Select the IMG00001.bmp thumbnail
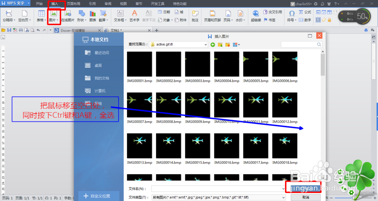 coord(139,64)
